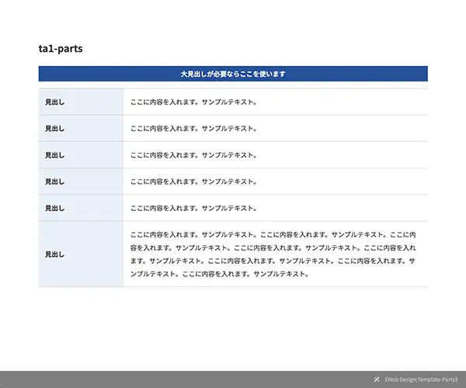Select the sample text in the second row
This screenshot has height=388, width=466.
[193, 128]
